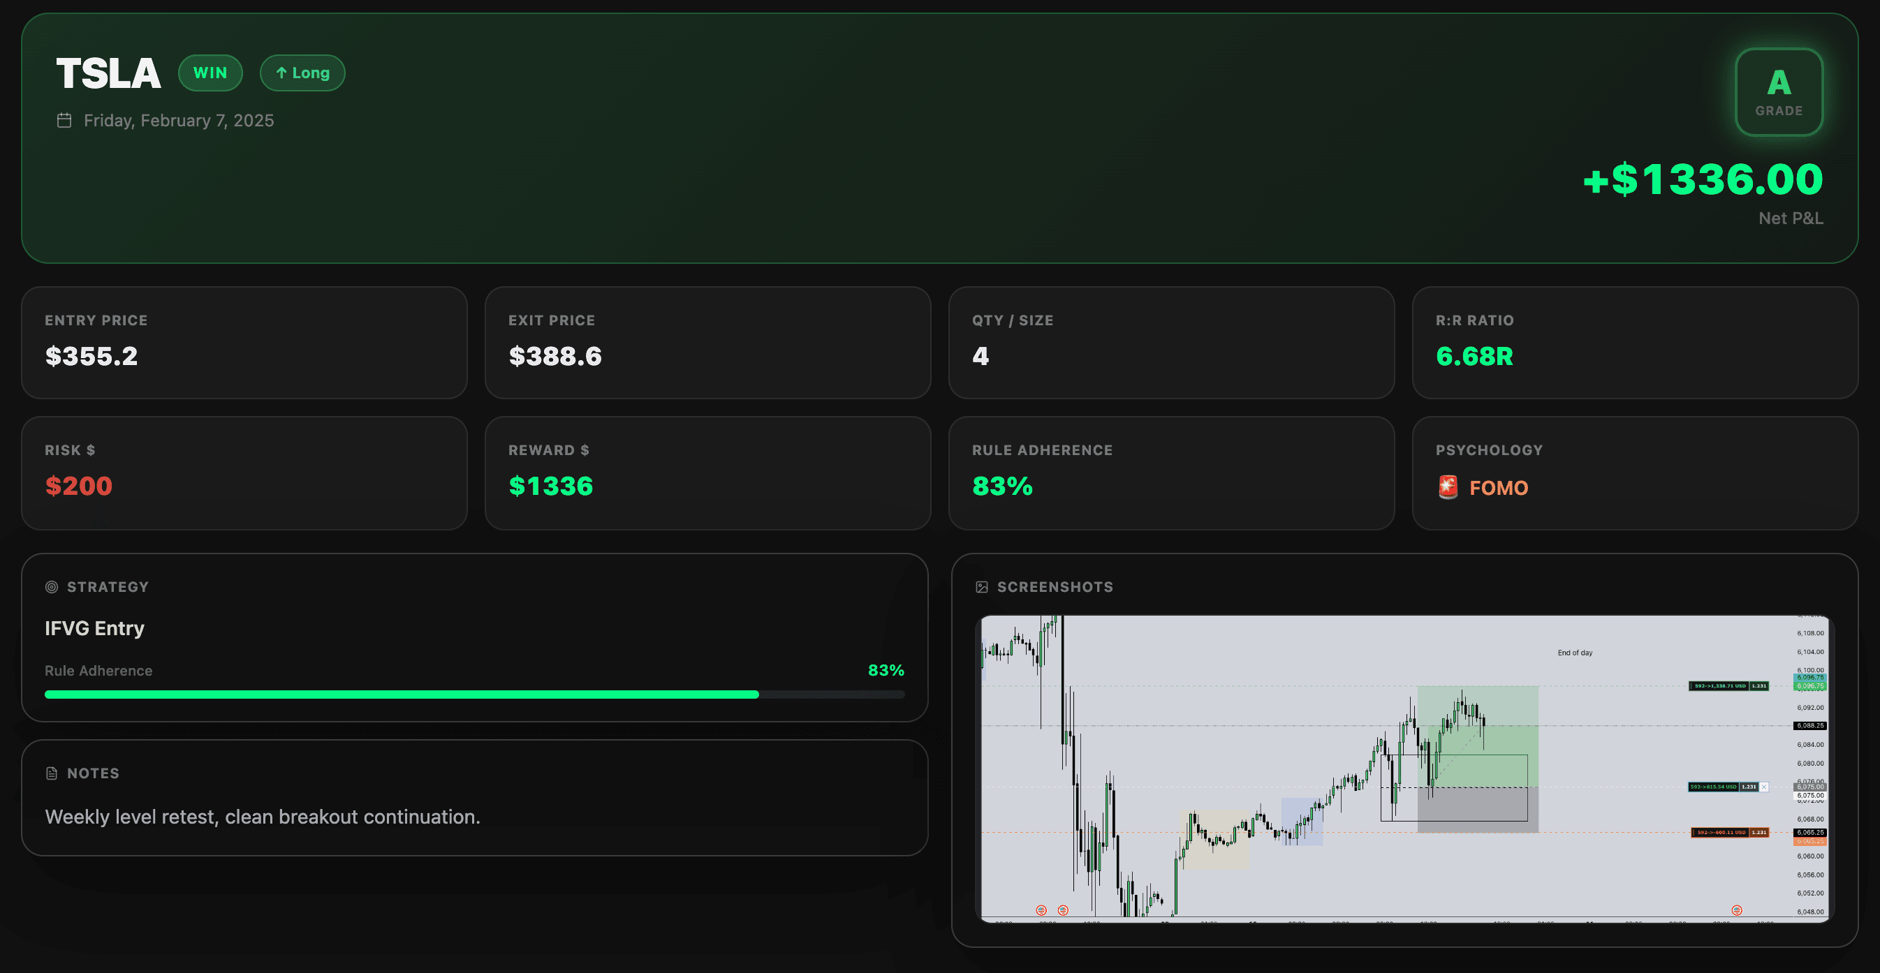Open the trade chart screenshot thumbnail

[x=1405, y=768]
